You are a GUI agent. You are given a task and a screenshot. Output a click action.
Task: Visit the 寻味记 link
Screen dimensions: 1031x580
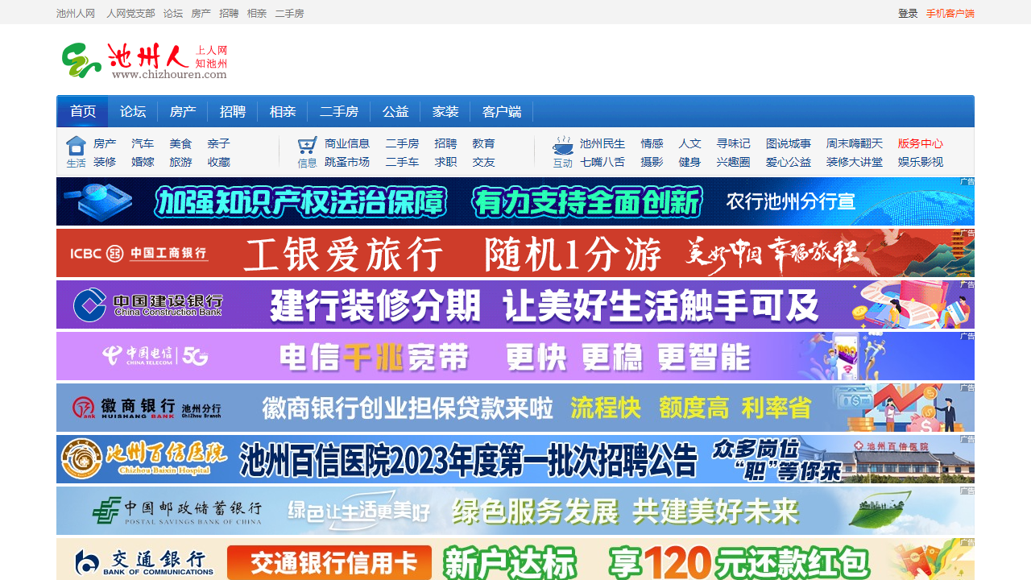click(733, 143)
